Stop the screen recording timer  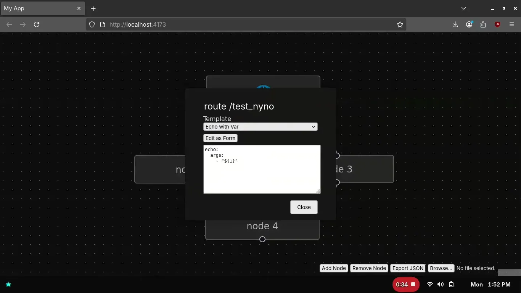(x=413, y=284)
